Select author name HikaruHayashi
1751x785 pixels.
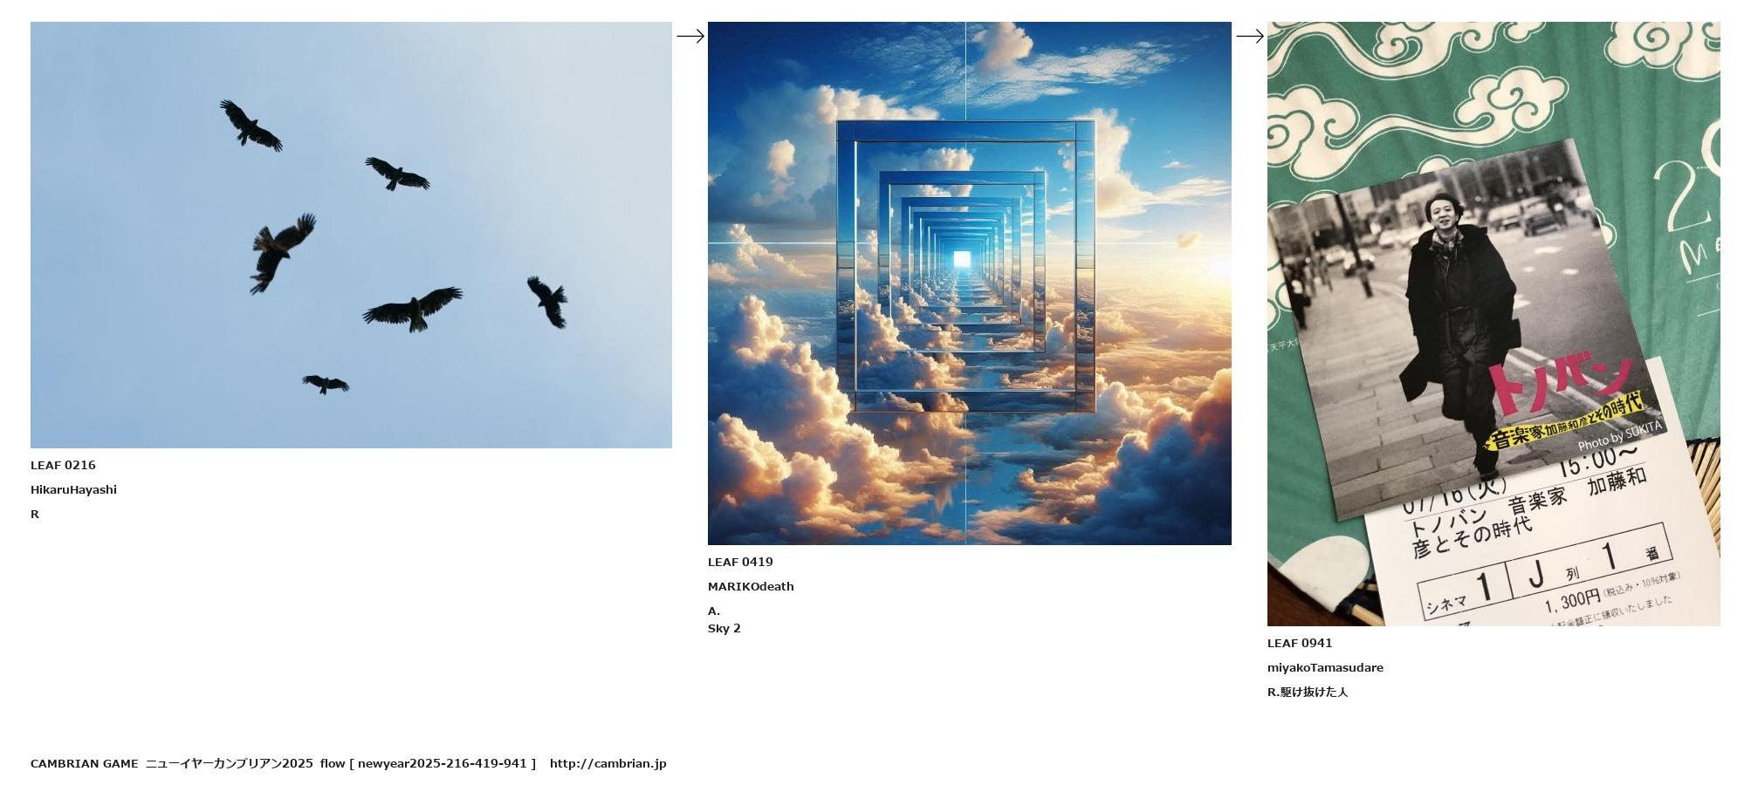pos(73,490)
